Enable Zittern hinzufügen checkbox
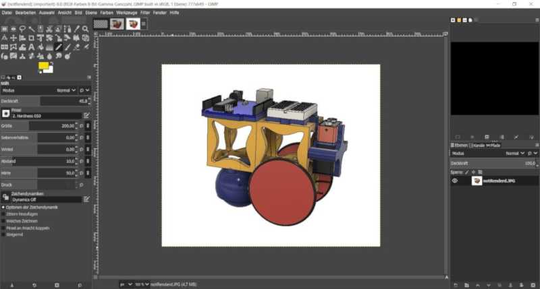The image size is (540, 289). click(3, 214)
